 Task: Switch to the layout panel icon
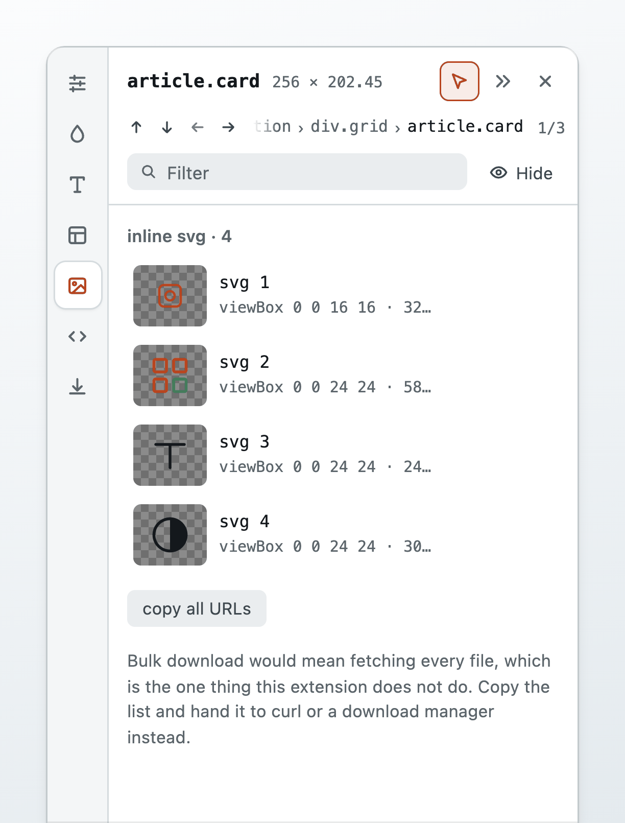tap(78, 235)
